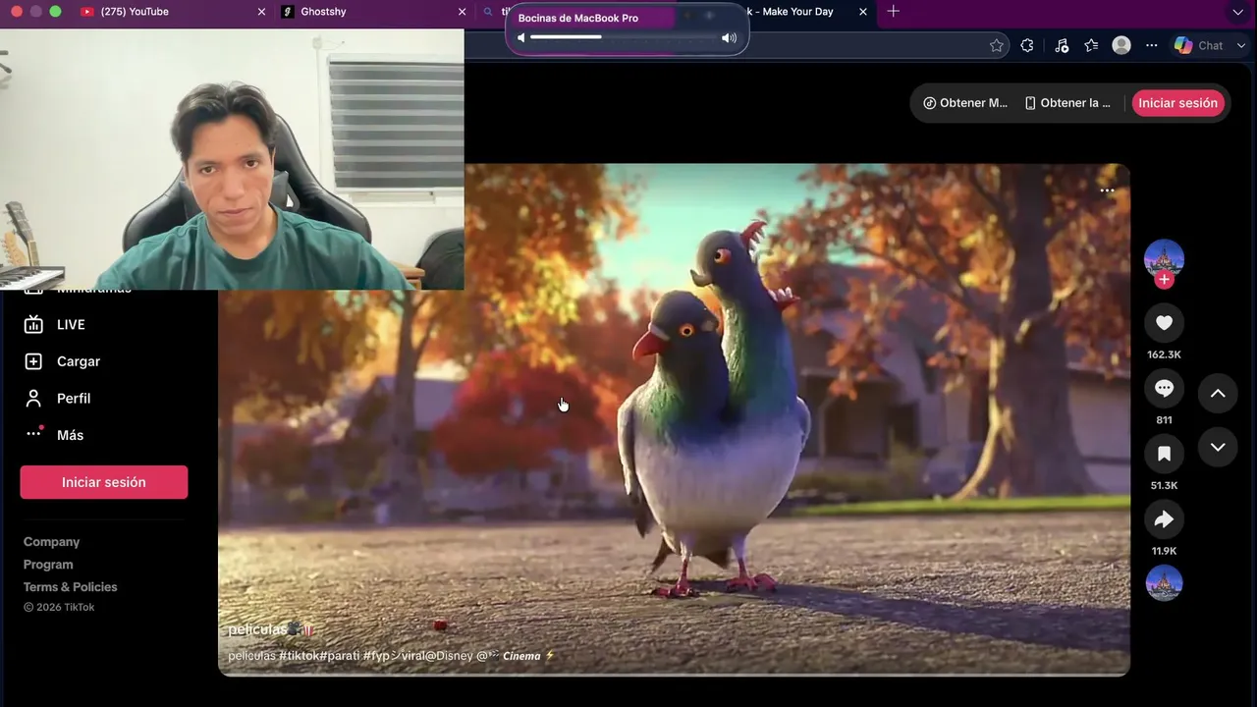Click the loud speaker icon in volume popup
Image resolution: width=1257 pixels, height=707 pixels.
click(729, 37)
